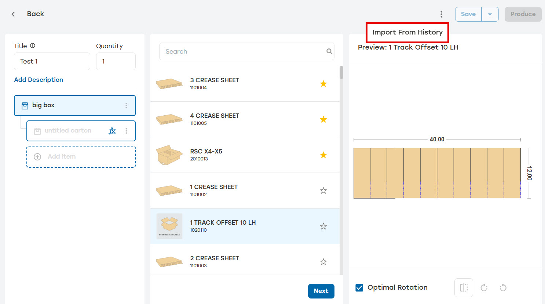This screenshot has width=545, height=304.
Task: Open big box options menu
Action: tap(126, 105)
